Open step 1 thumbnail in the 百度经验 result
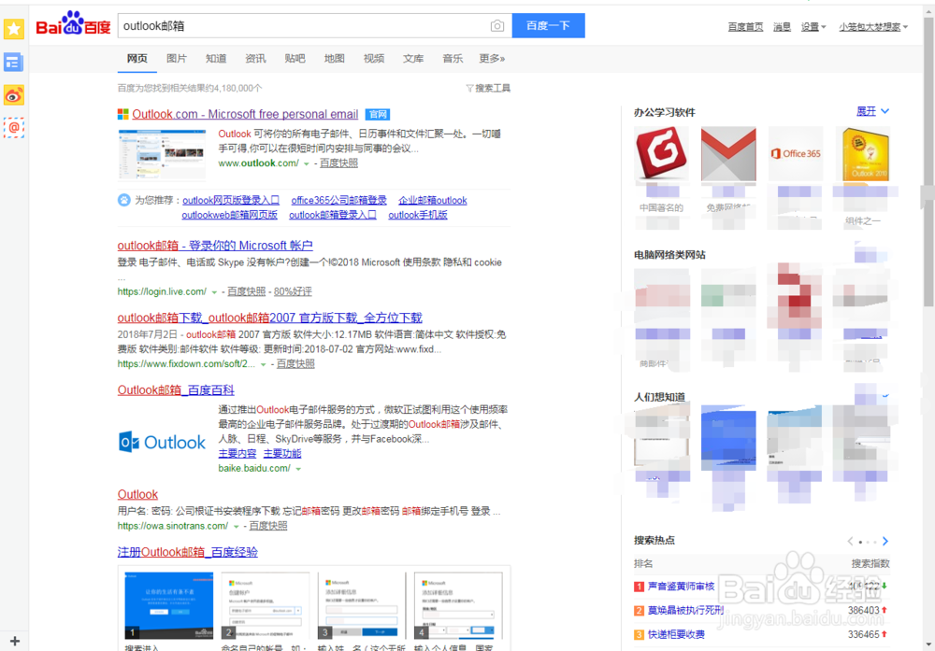 [x=168, y=606]
